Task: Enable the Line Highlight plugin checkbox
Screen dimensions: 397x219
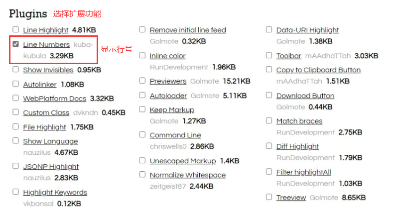Action: click(16, 29)
